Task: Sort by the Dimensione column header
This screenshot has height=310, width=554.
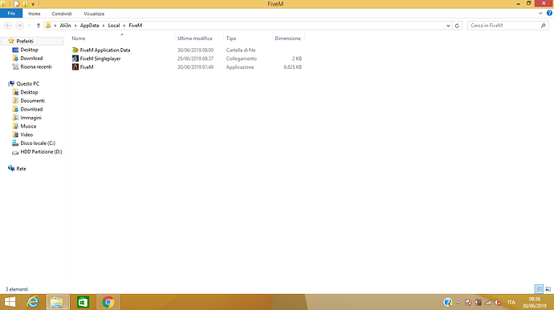Action: [x=288, y=38]
